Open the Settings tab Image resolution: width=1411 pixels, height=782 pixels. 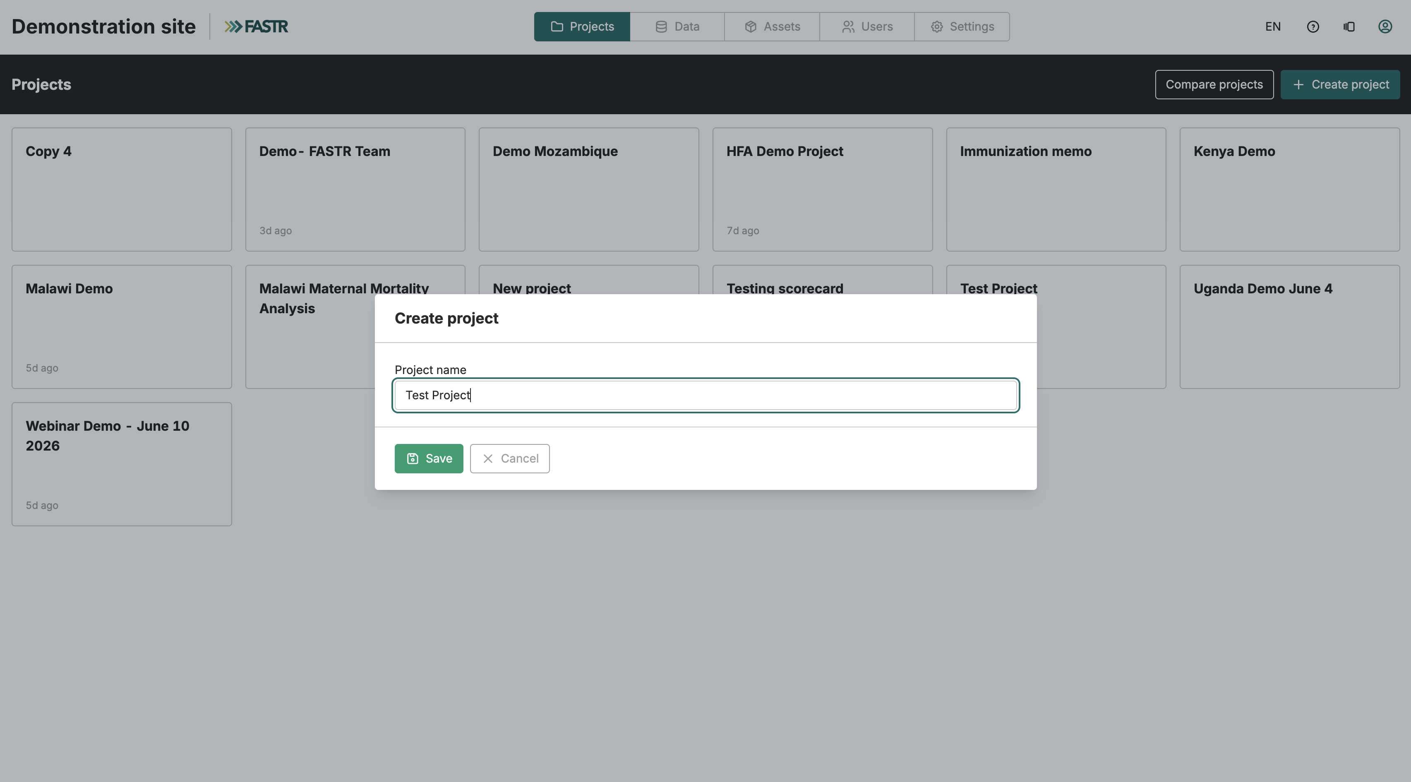[962, 26]
